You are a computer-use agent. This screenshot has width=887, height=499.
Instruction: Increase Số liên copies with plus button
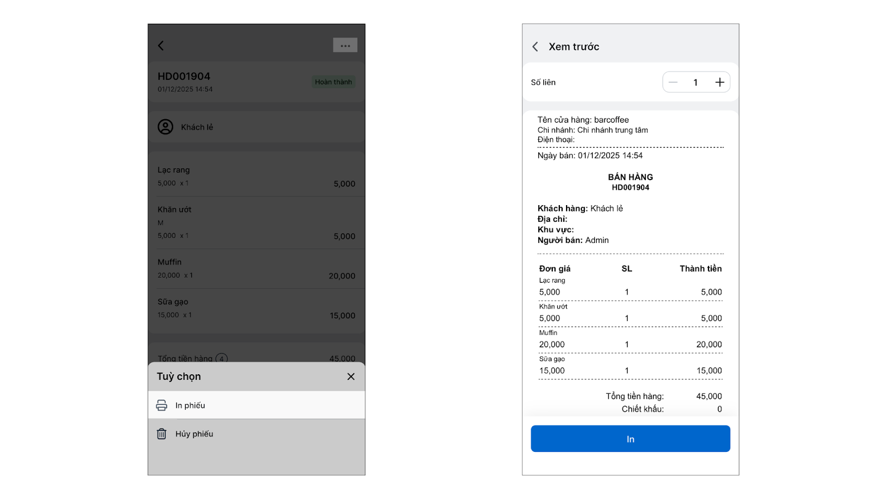click(x=720, y=83)
